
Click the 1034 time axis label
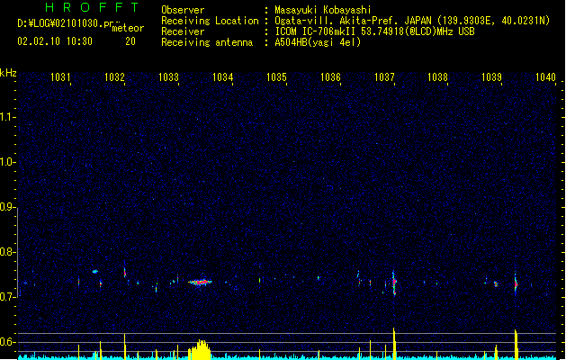pyautogui.click(x=223, y=76)
